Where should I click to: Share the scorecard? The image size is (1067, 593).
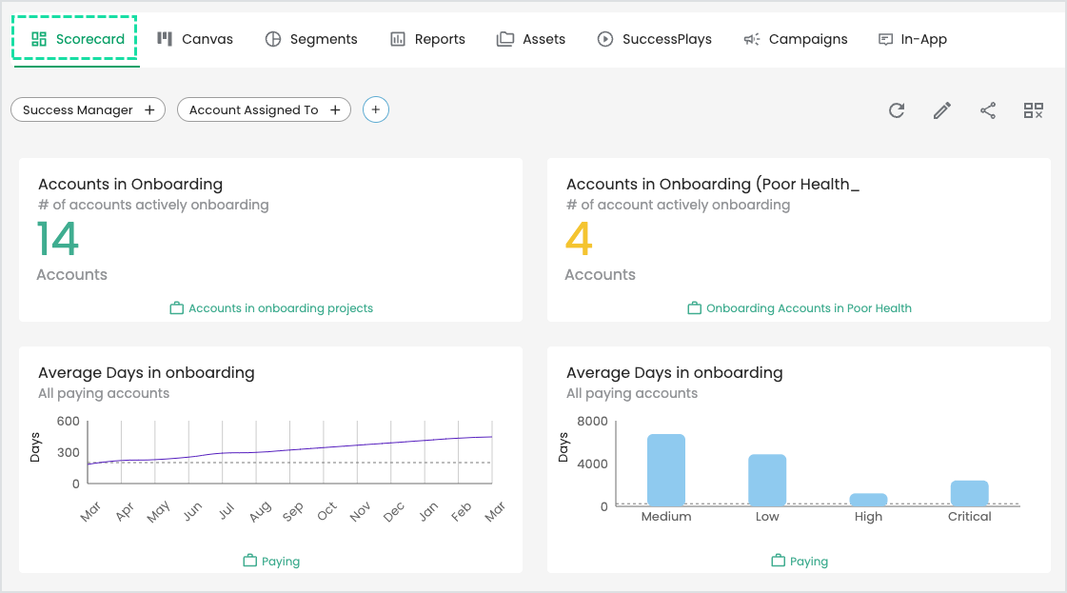(988, 110)
